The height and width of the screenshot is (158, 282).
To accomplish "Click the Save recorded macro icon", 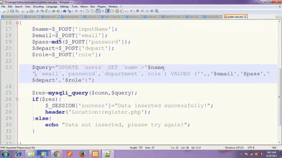I will pos(157,11).
